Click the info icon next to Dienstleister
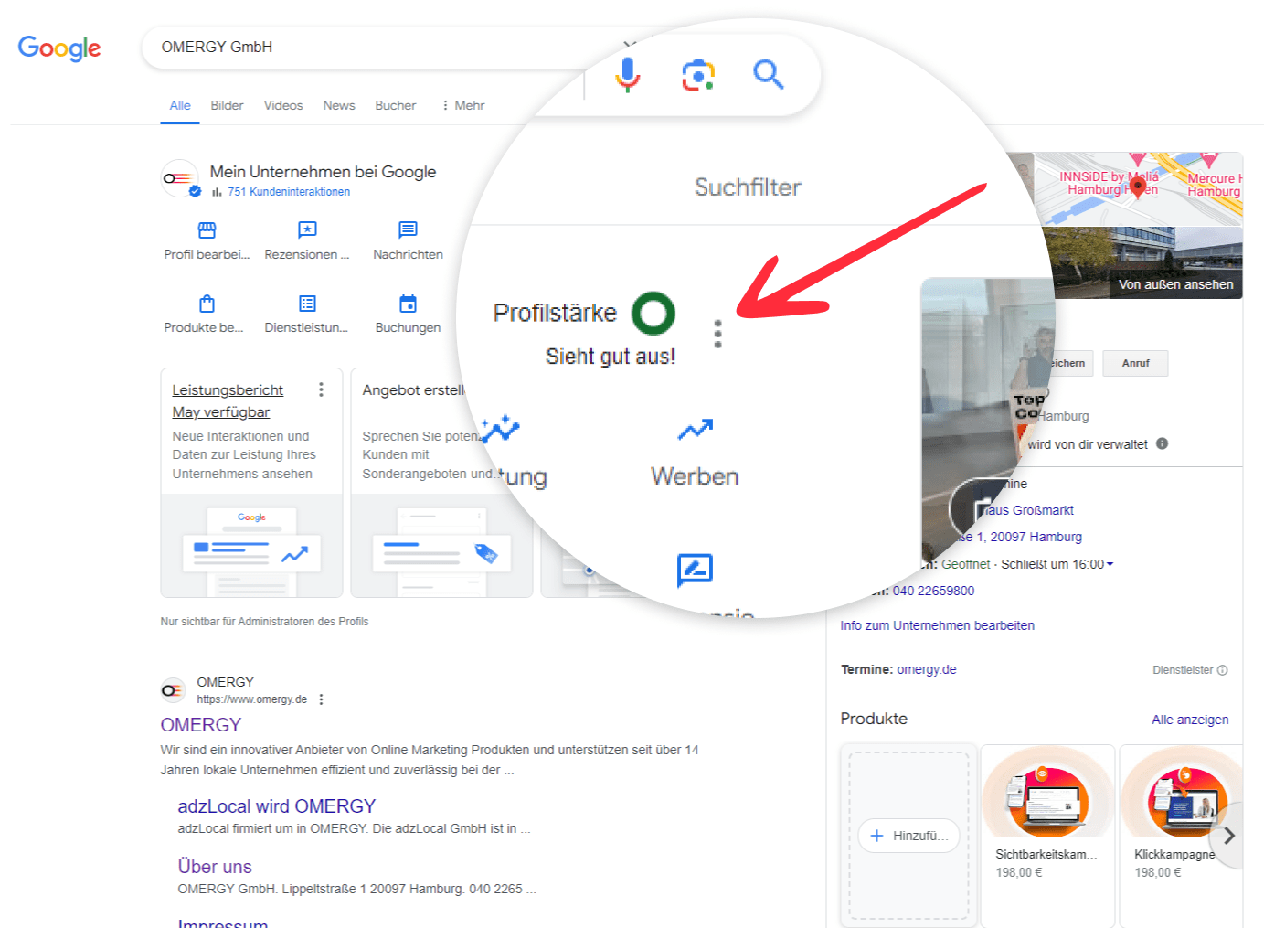Screen dimensions: 1264x928 [1222, 670]
